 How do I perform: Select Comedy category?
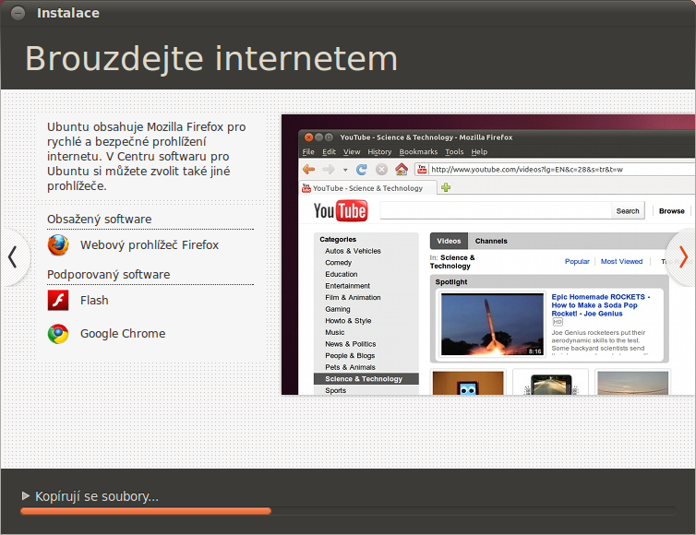coord(338,263)
